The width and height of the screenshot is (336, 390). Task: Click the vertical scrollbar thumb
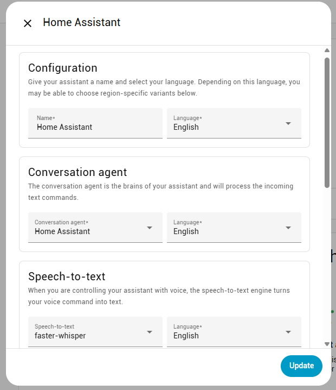click(327, 122)
